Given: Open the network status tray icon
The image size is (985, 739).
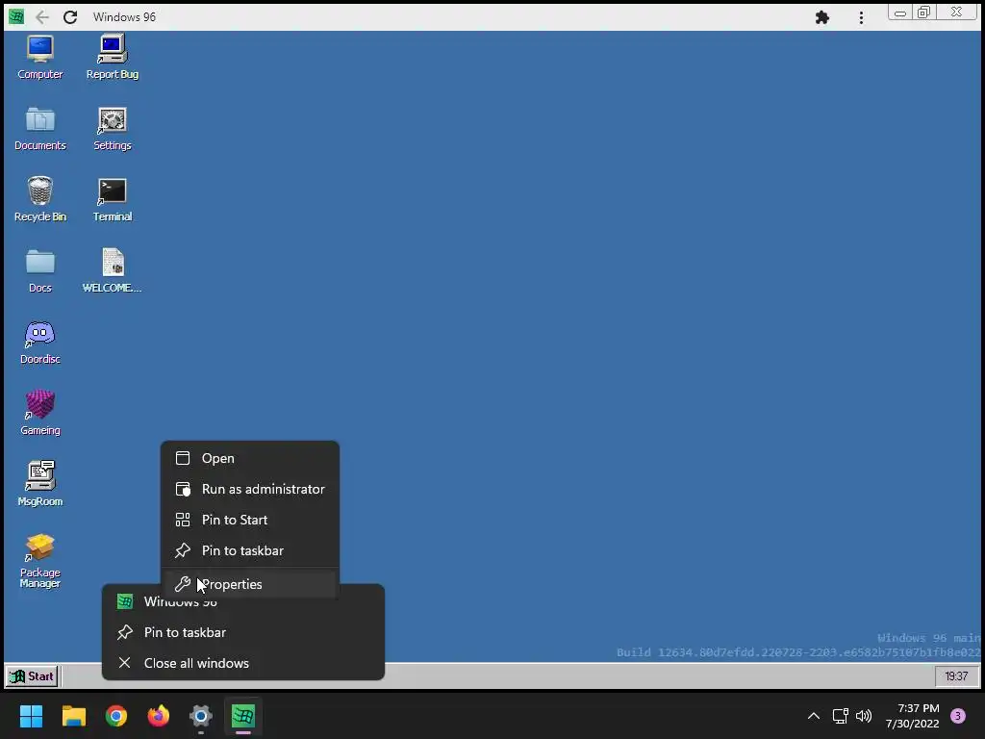Looking at the screenshot, I should [840, 716].
